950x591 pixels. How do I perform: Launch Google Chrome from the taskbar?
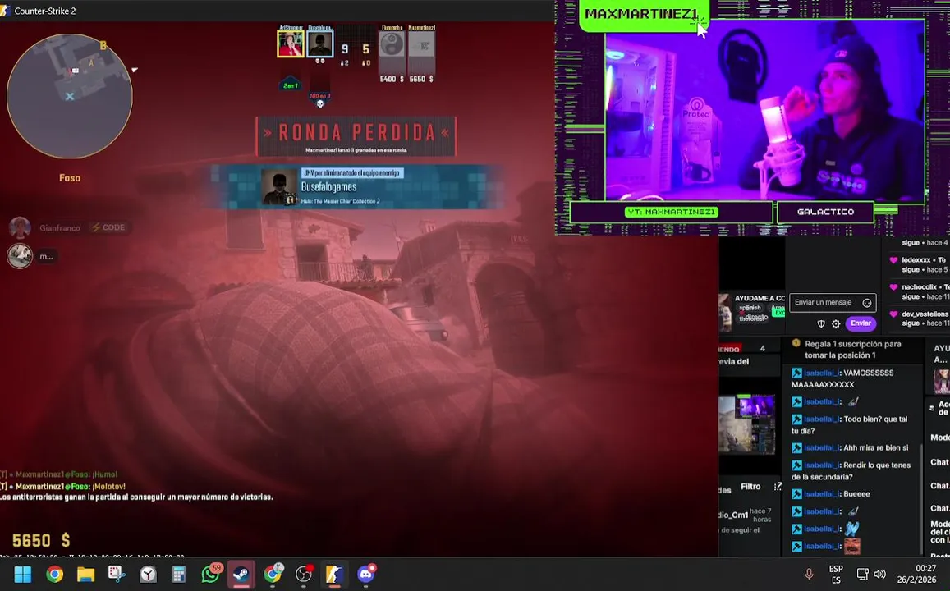click(54, 574)
